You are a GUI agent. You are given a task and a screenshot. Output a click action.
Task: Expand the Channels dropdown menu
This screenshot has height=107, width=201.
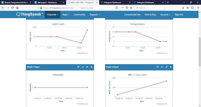(x=52, y=15)
